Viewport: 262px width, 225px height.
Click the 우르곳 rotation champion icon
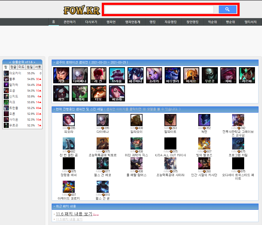point(210,75)
